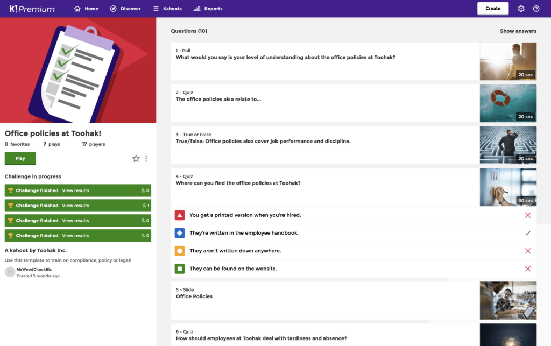Open the settings gear icon

[x=521, y=9]
